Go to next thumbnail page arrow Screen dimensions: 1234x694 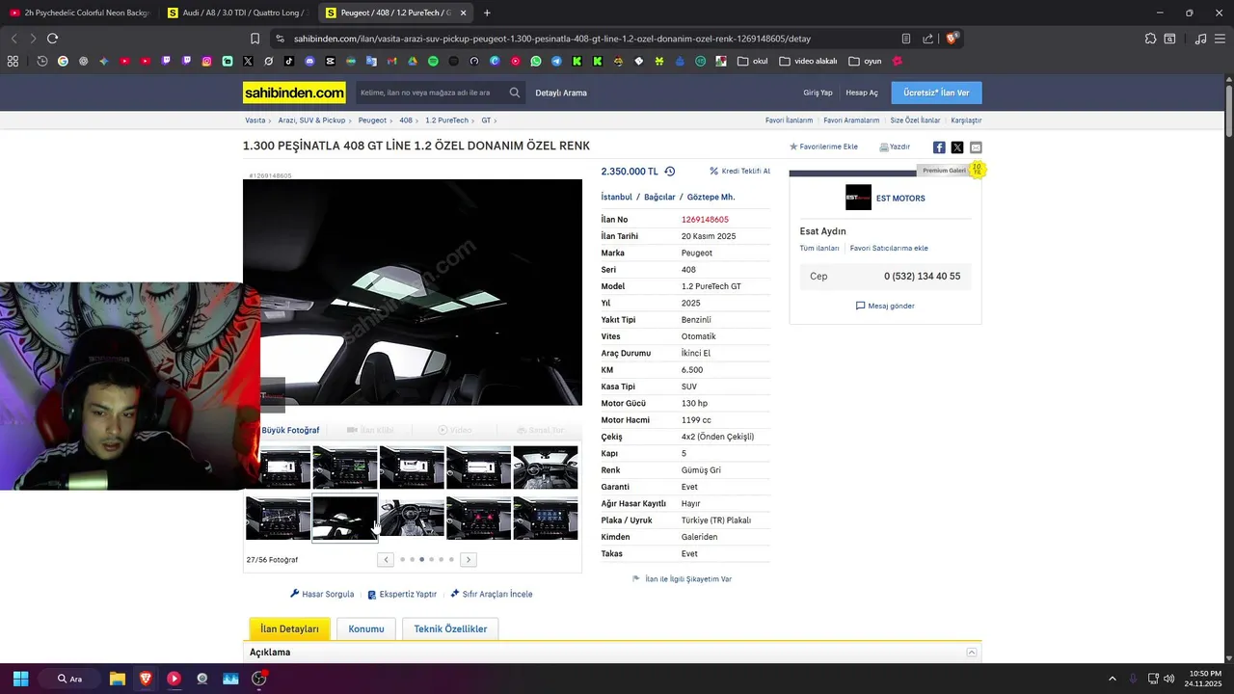pyautogui.click(x=469, y=559)
